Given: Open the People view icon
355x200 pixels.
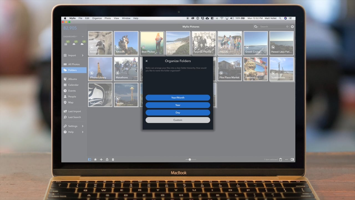Looking at the screenshot, I should coord(65,97).
